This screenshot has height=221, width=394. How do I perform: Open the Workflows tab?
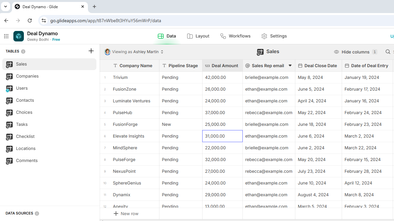(x=235, y=36)
